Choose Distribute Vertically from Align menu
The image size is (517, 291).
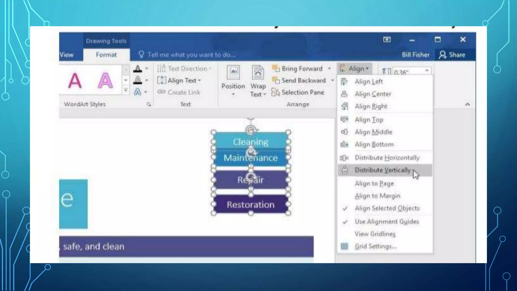[x=382, y=170]
